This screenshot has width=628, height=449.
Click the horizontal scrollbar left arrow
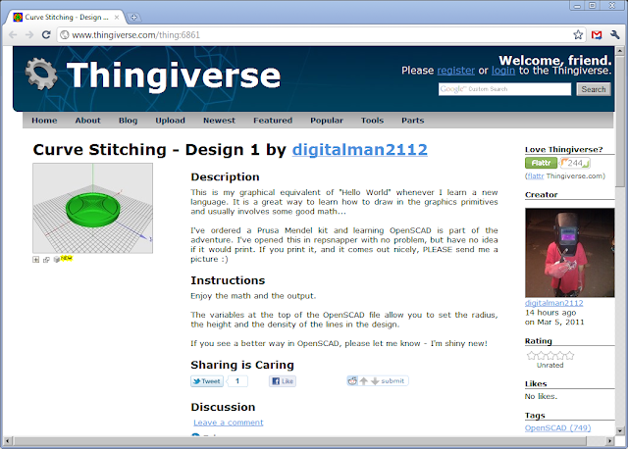click(7, 441)
